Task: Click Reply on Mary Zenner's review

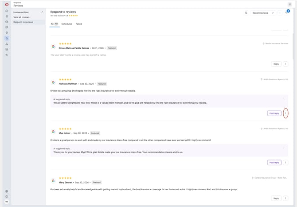Action: tap(276, 198)
